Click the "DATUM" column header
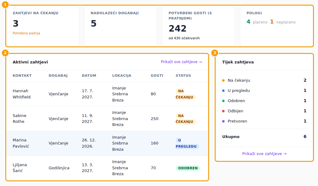 [x=89, y=76]
